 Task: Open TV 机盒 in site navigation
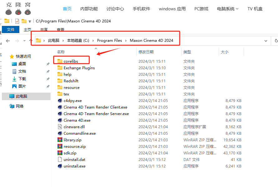click(x=255, y=9)
